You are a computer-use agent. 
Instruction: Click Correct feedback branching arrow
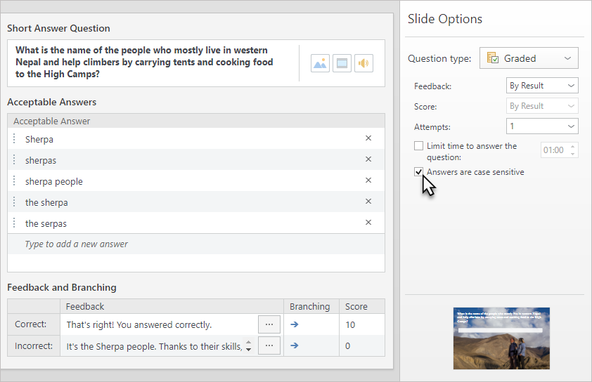[295, 324]
